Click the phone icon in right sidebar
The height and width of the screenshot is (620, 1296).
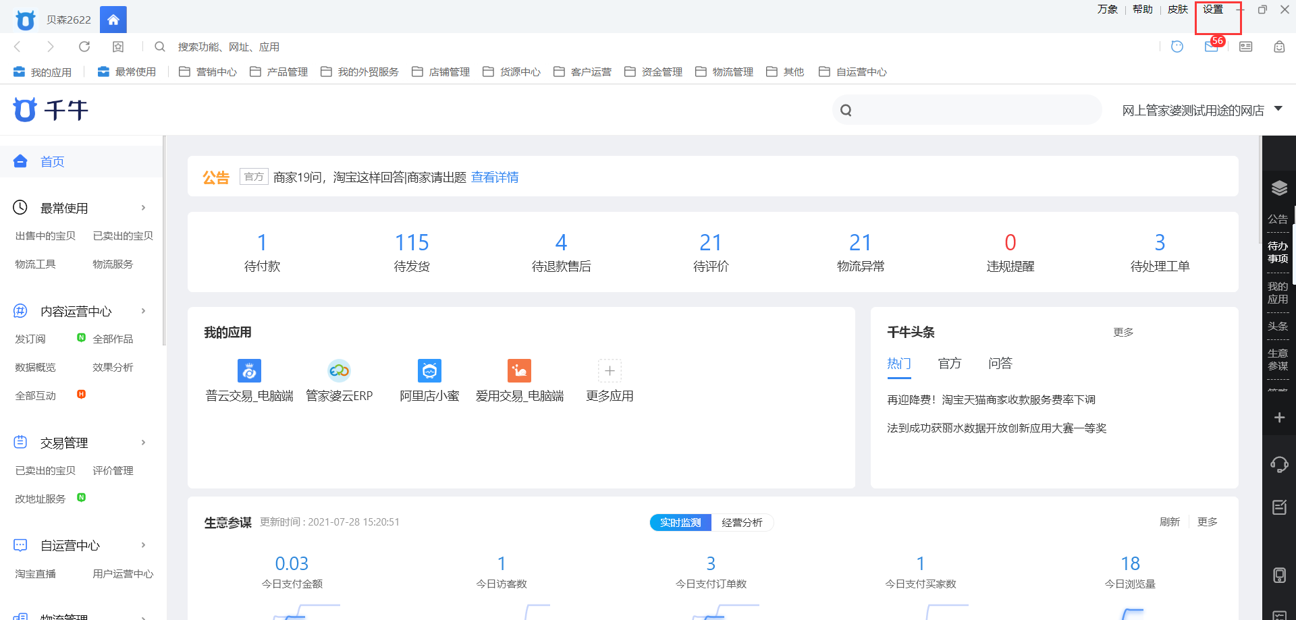[1279, 575]
